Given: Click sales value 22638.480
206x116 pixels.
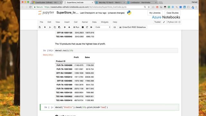Looking at the screenshot, I should point(89,77).
